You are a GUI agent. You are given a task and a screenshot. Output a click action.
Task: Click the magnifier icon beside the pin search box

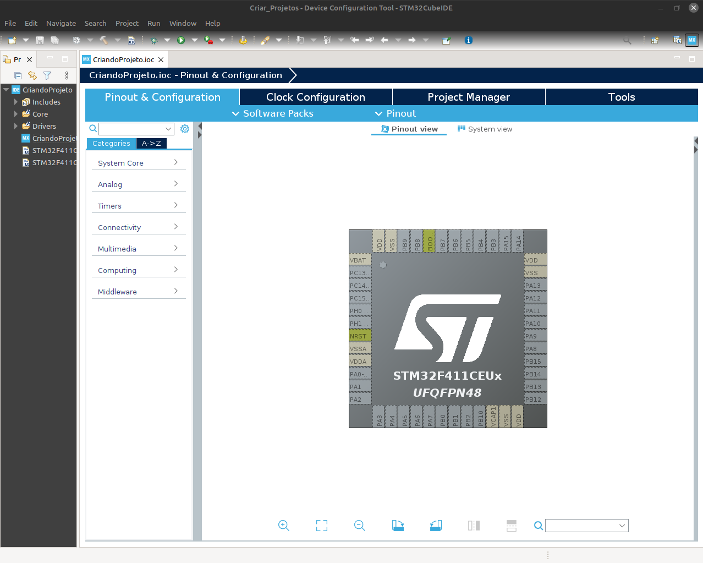pos(539,526)
